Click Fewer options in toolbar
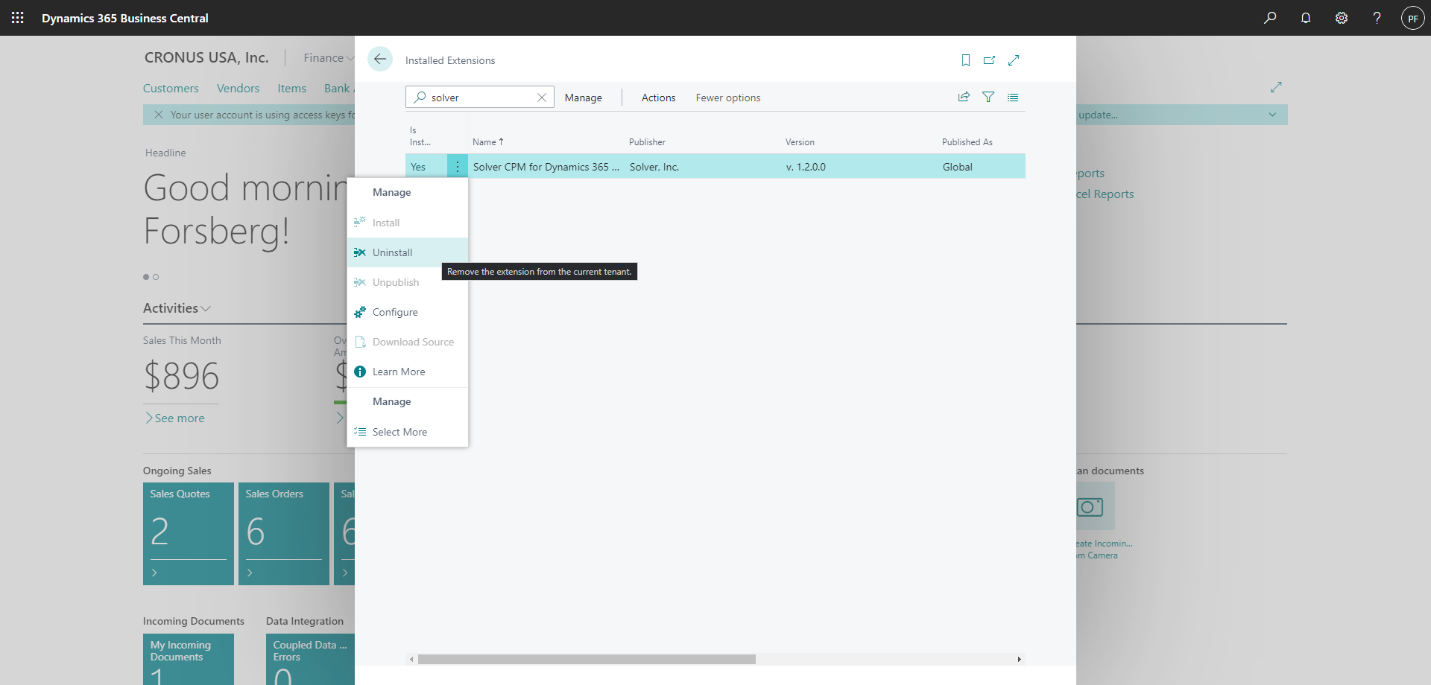The height and width of the screenshot is (685, 1431). (x=727, y=98)
